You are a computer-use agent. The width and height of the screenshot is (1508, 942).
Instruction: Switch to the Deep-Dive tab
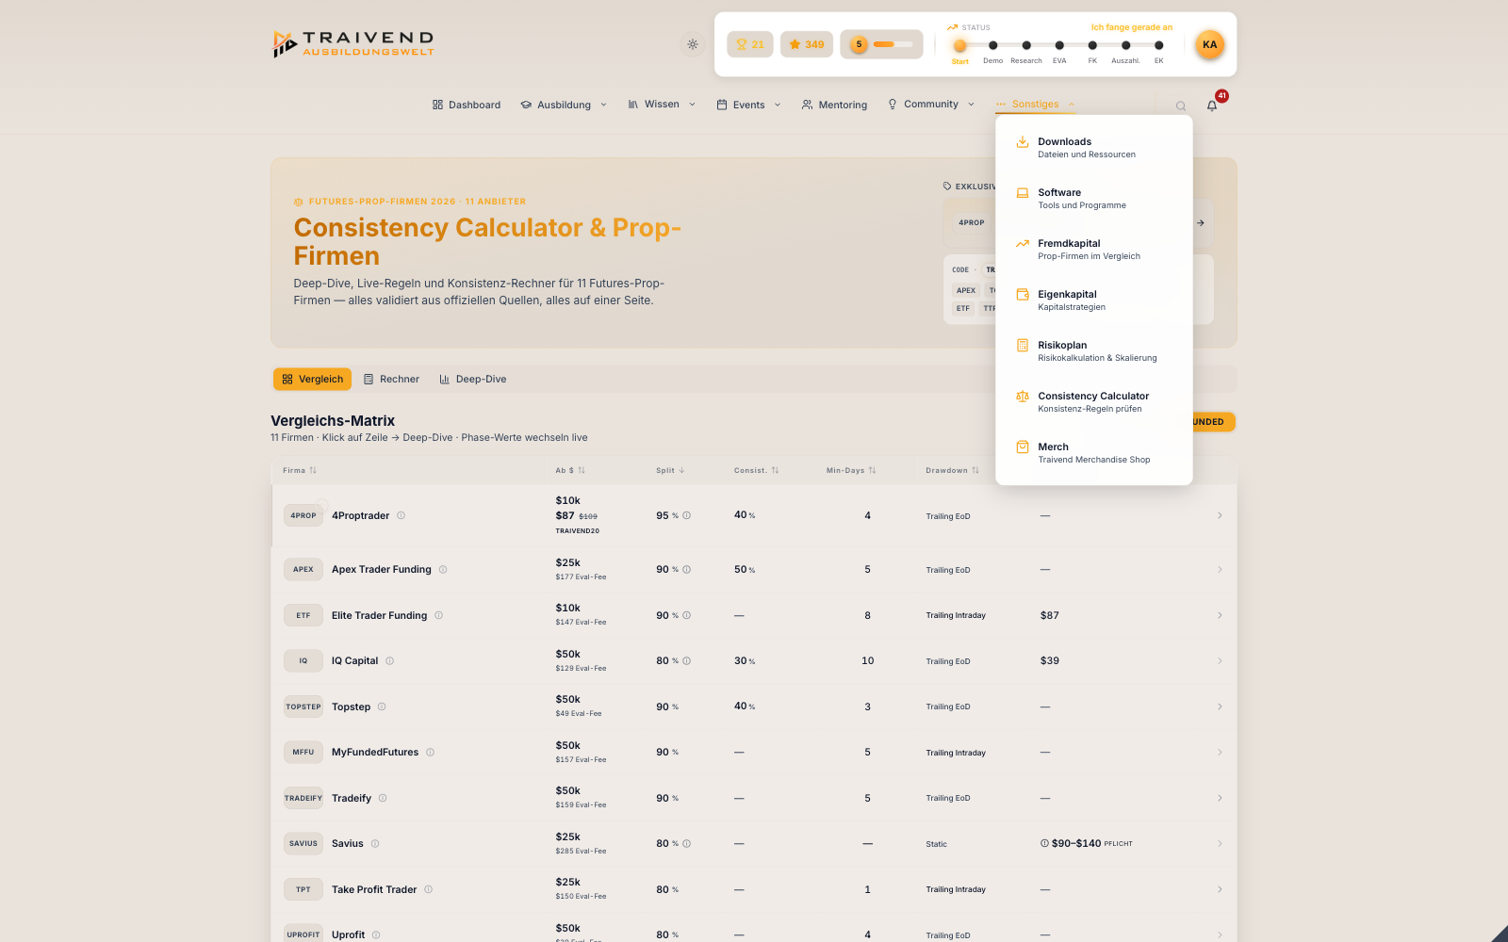[472, 379]
